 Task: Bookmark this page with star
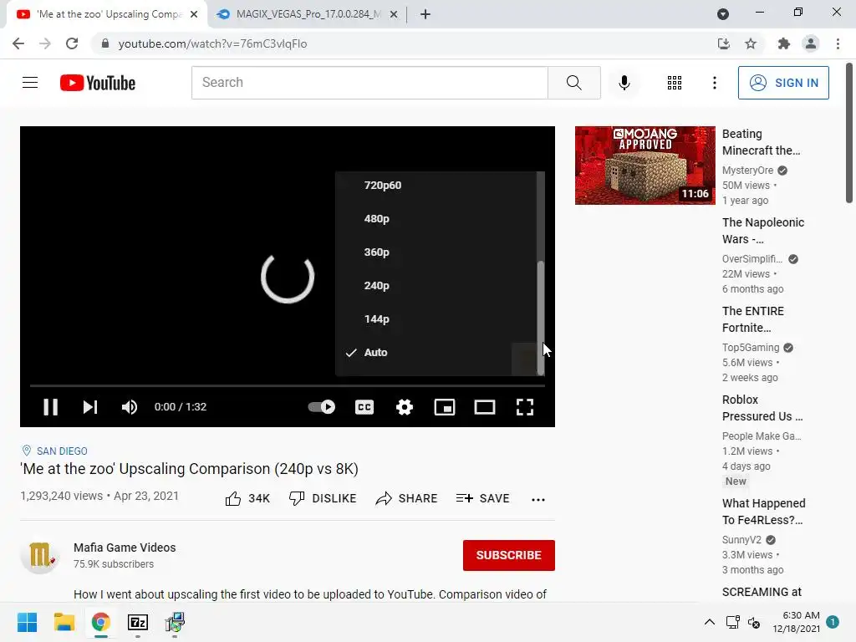(x=751, y=43)
